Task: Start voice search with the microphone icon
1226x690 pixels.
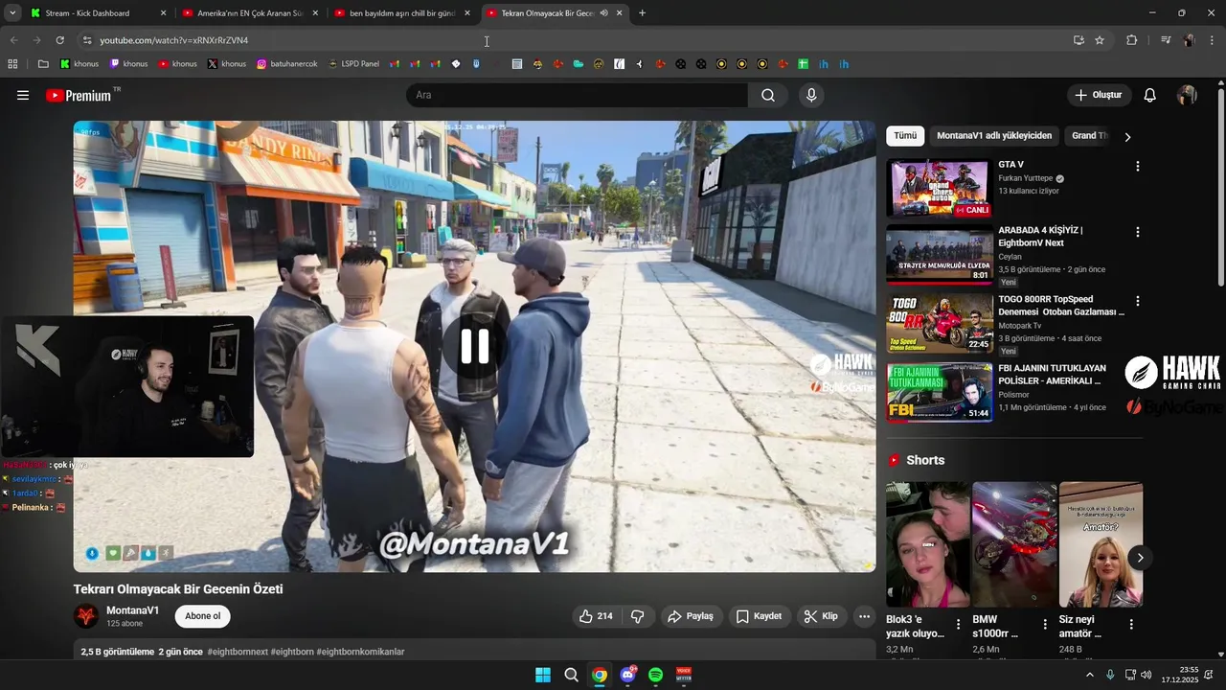Action: tap(811, 95)
